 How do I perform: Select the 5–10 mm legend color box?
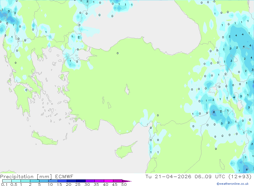tap(44, 181)
